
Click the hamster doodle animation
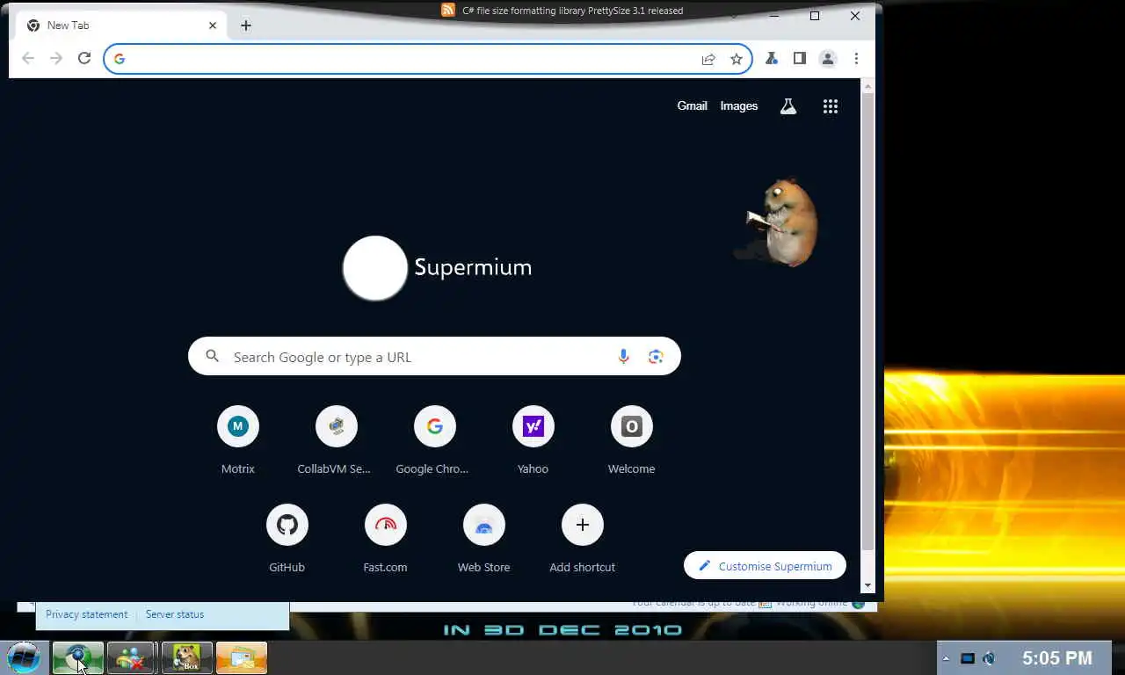(779, 222)
